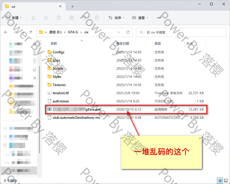
Task: Click the TOKEN 文件 type cell
Action: tap(164, 101)
